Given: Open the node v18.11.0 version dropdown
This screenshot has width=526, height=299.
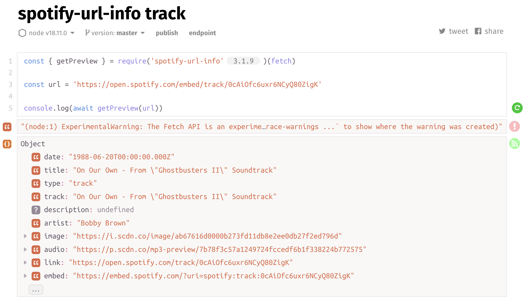Looking at the screenshot, I should tap(72, 33).
